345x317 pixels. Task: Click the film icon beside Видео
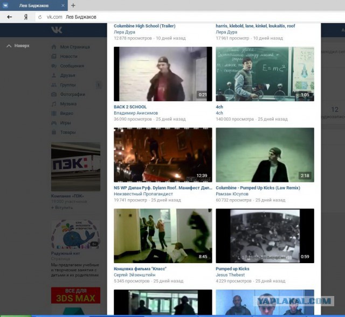pyautogui.click(x=54, y=114)
